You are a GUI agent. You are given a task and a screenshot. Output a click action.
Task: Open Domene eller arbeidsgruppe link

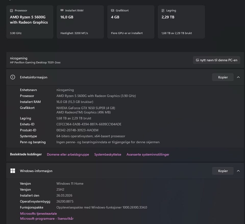coord(68,155)
